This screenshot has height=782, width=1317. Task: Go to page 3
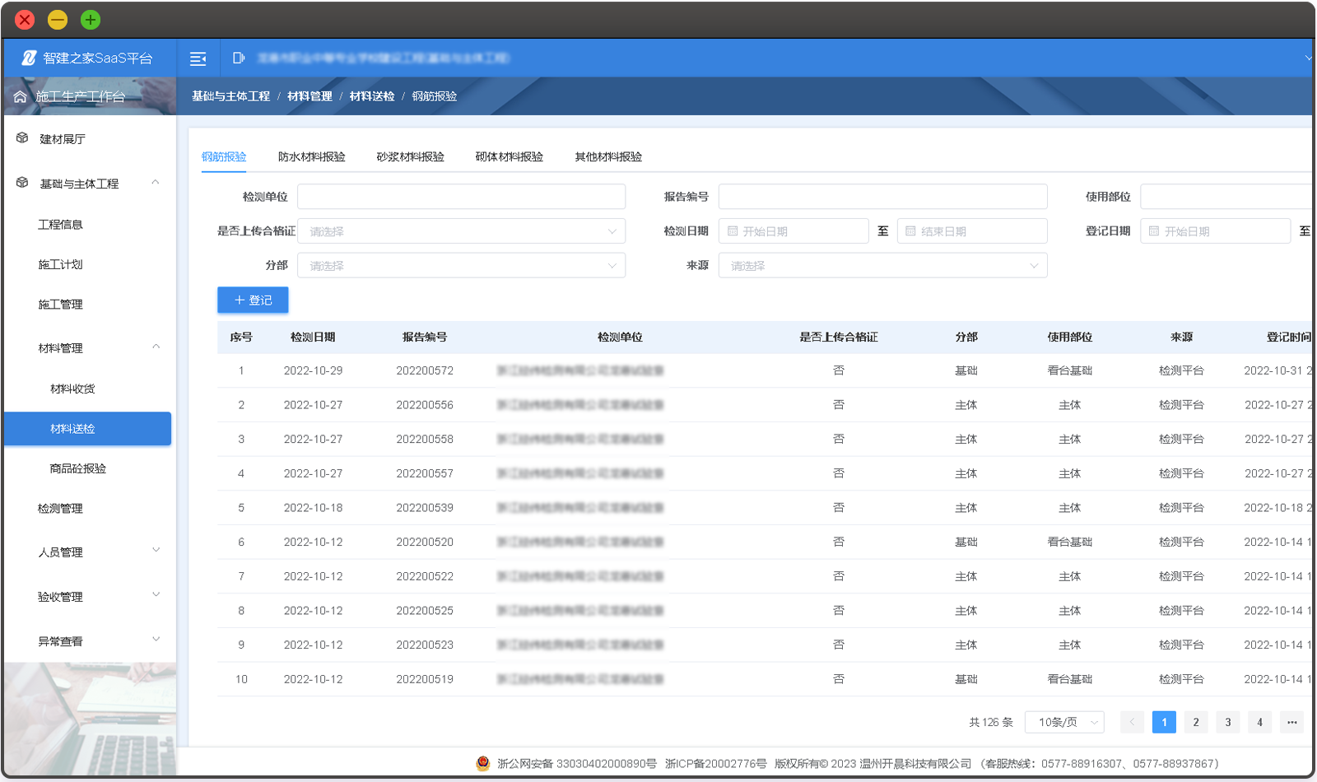tap(1227, 722)
